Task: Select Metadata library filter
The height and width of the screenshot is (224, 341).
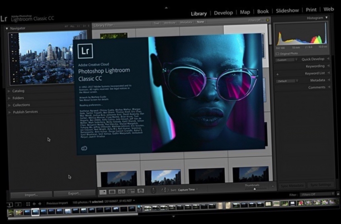Action: 186,22
